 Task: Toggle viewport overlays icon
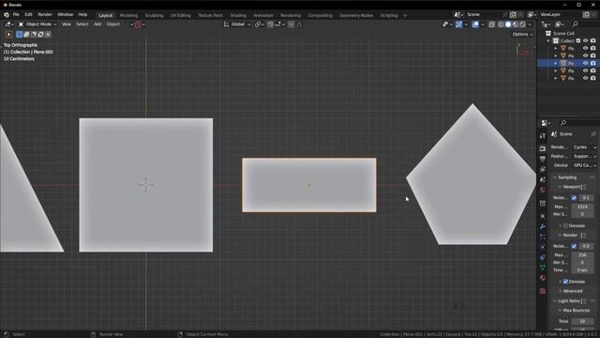475,24
